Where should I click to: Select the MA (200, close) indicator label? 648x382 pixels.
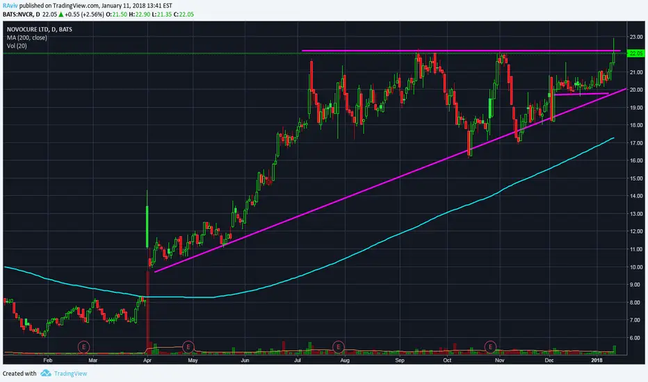[27, 38]
